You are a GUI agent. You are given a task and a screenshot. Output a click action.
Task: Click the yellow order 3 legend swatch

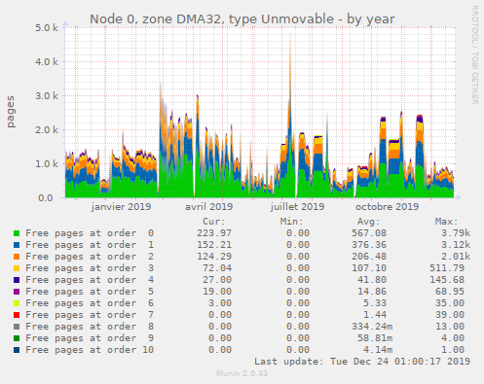pyautogui.click(x=17, y=268)
